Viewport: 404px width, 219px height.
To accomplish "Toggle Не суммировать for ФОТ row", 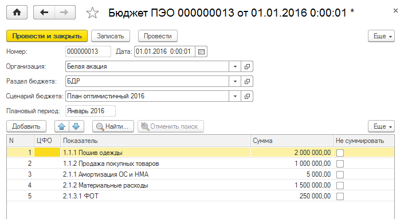I will [x=340, y=196].
